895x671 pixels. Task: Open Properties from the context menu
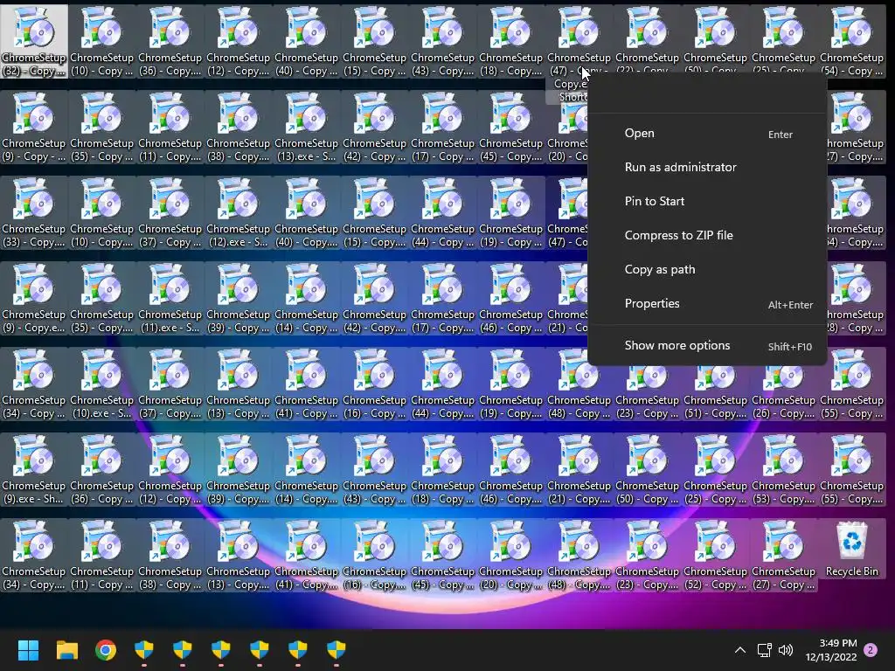point(707,303)
